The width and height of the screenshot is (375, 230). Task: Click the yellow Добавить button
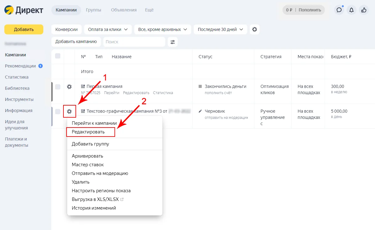24,29
